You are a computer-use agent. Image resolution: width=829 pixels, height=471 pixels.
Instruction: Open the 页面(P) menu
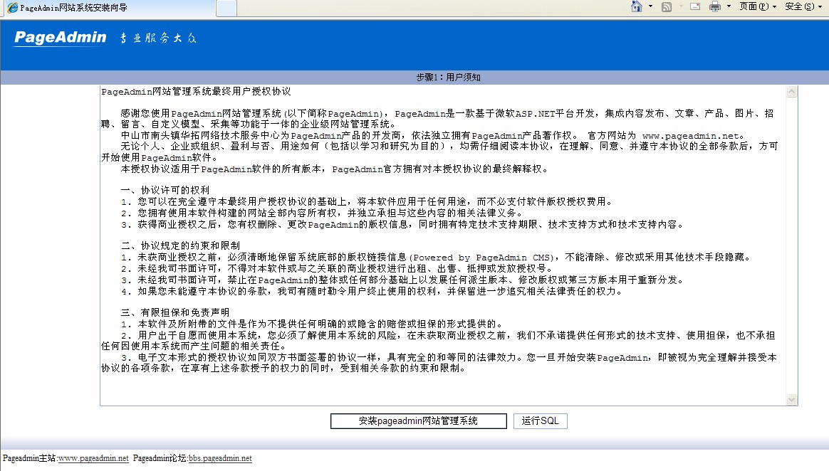click(757, 7)
